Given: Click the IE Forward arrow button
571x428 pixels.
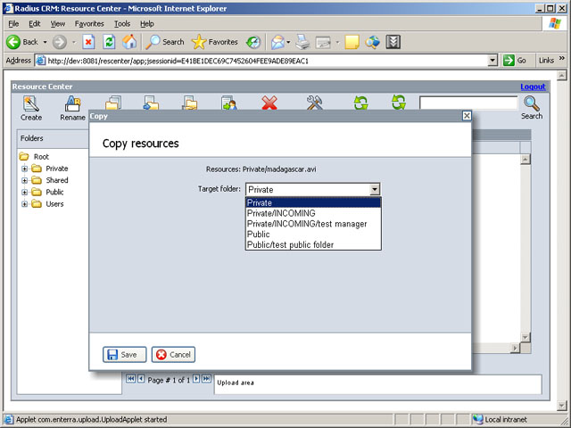Looking at the screenshot, I should (60, 42).
